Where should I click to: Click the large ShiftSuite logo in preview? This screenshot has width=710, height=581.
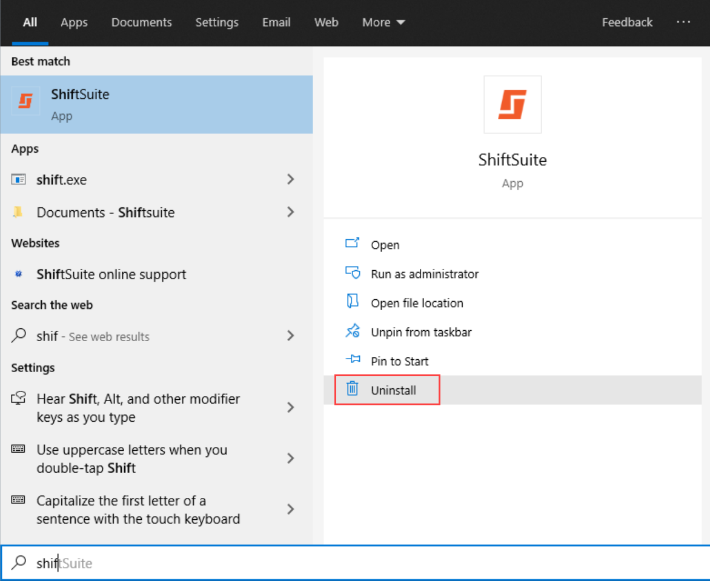tap(513, 105)
